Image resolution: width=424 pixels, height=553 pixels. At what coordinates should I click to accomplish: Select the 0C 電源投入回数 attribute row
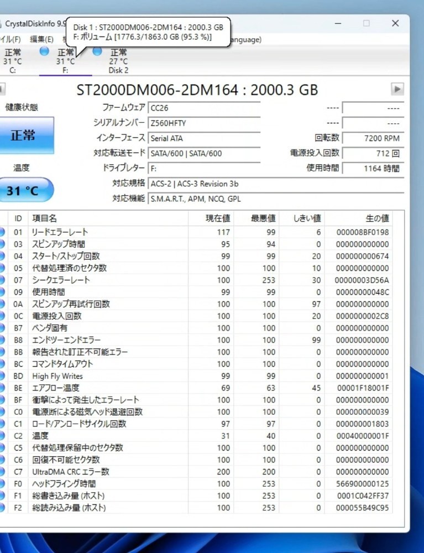click(x=196, y=316)
